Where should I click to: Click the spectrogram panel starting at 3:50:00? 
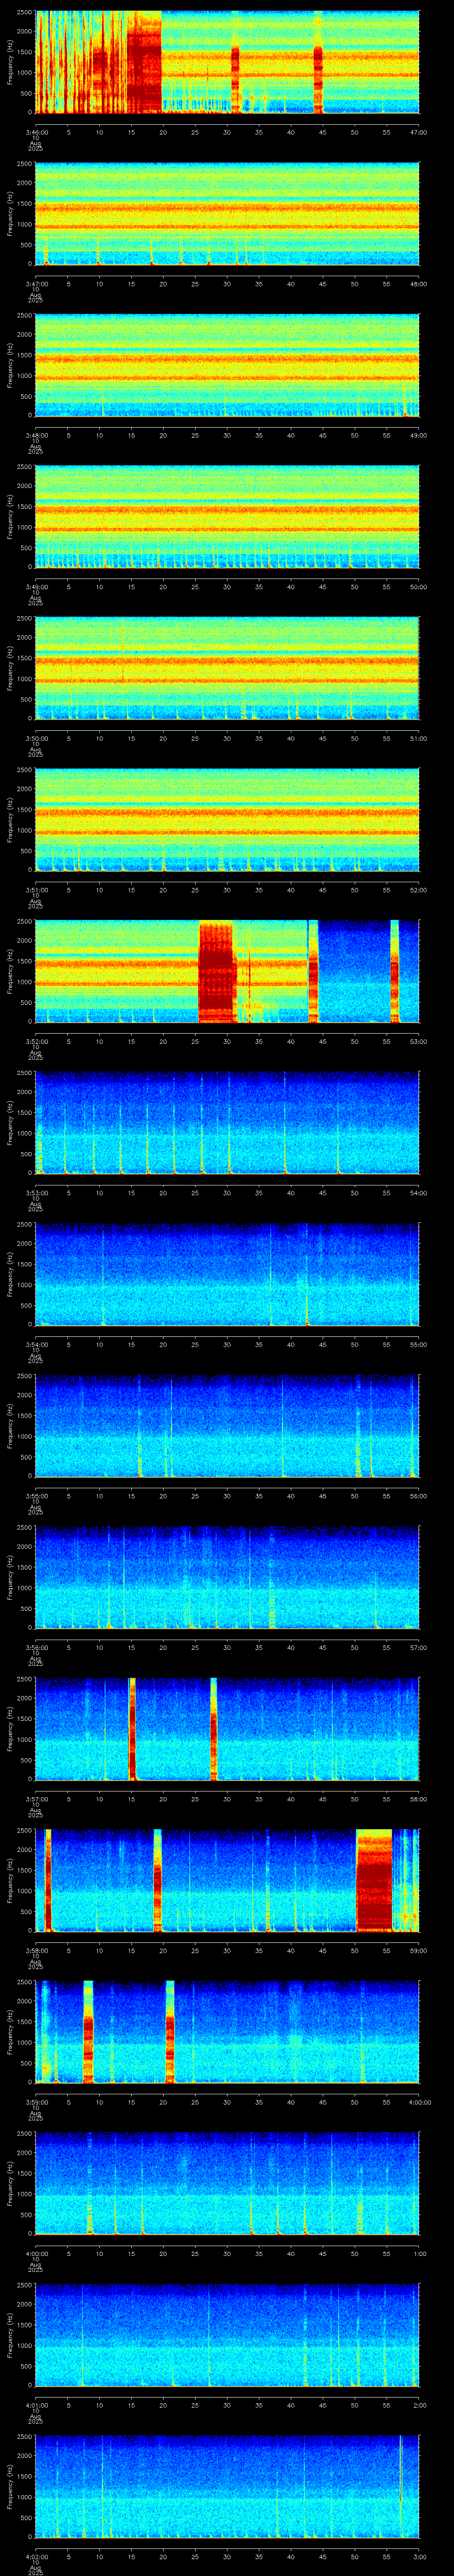(x=227, y=668)
